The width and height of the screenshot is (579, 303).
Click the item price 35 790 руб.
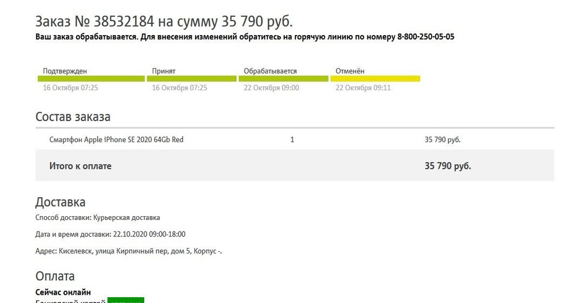(442, 140)
